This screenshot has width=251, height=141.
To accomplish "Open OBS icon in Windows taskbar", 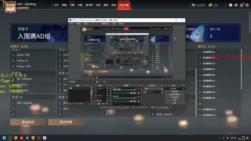I will click(x=10, y=138).
